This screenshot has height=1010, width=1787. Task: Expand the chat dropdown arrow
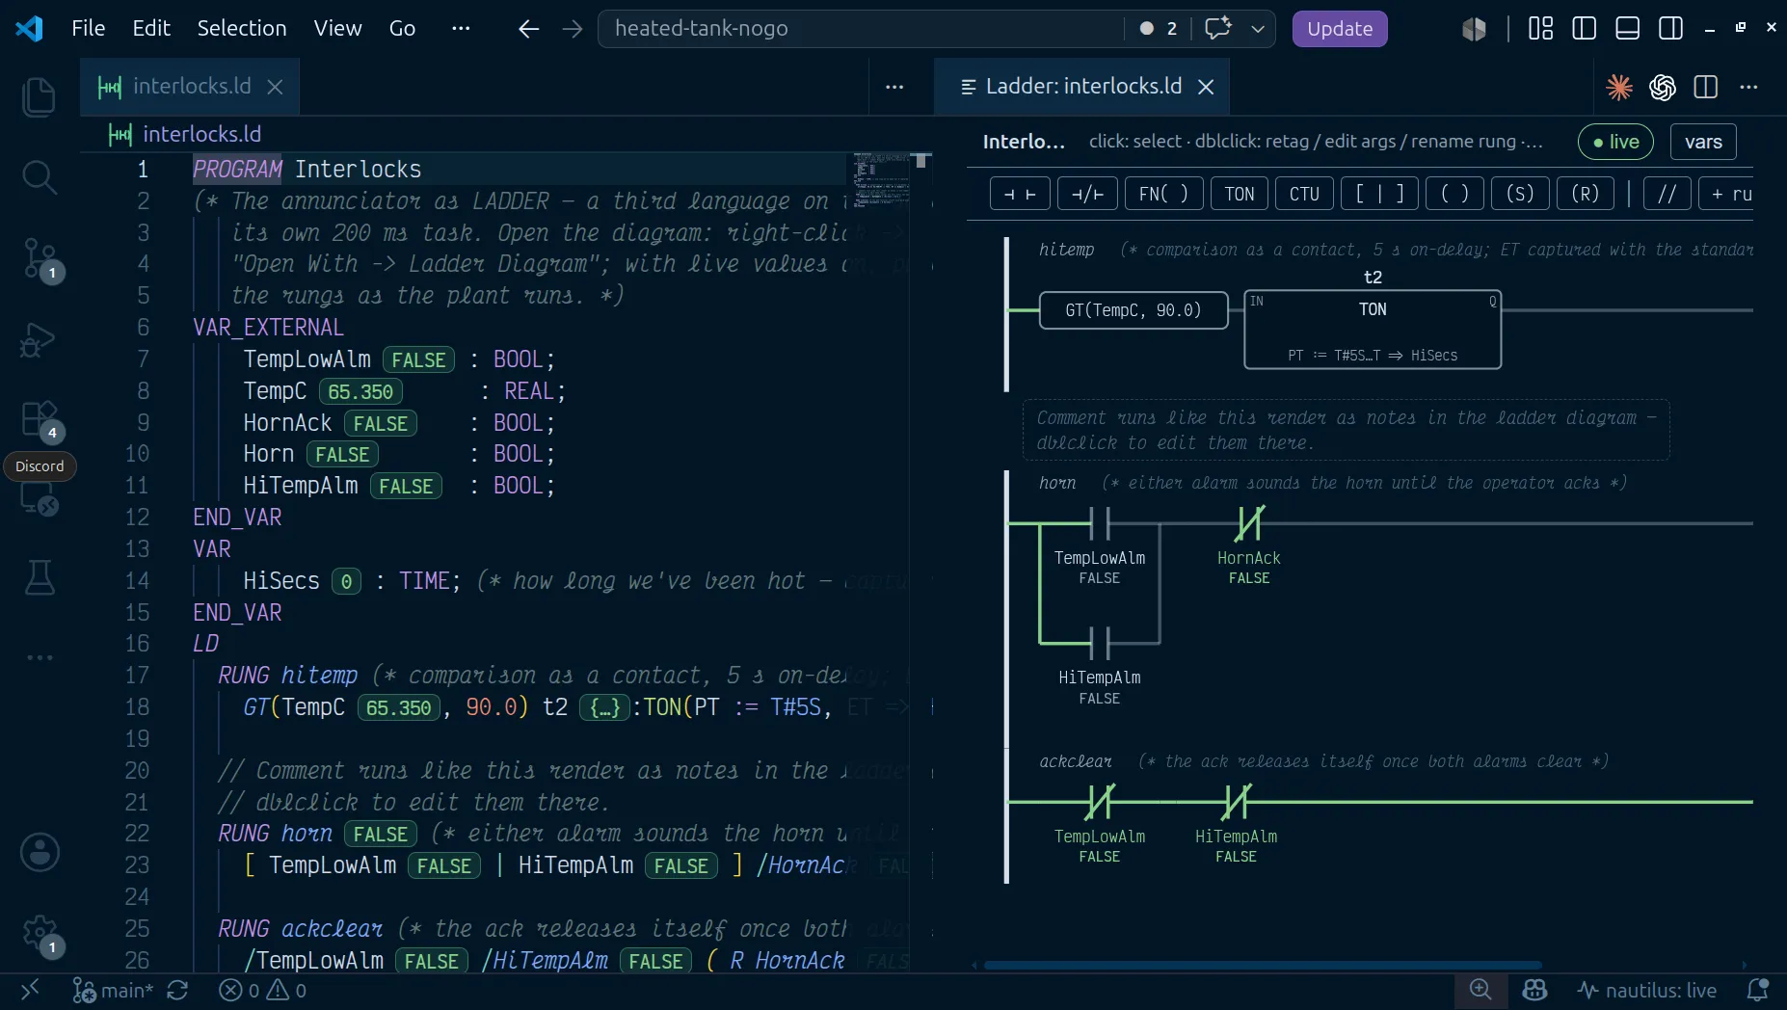(1258, 29)
